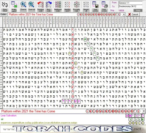146x133 pixels.
Task: Select matrix row header 1
Action: coord(1,30)
